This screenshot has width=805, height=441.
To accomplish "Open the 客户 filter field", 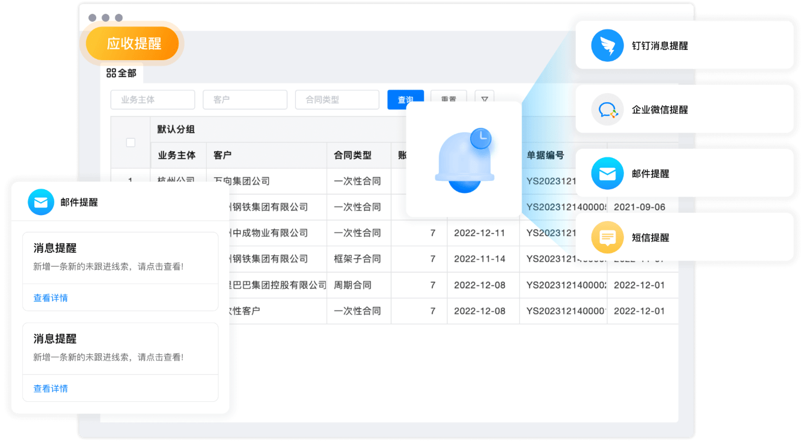I will coord(245,100).
